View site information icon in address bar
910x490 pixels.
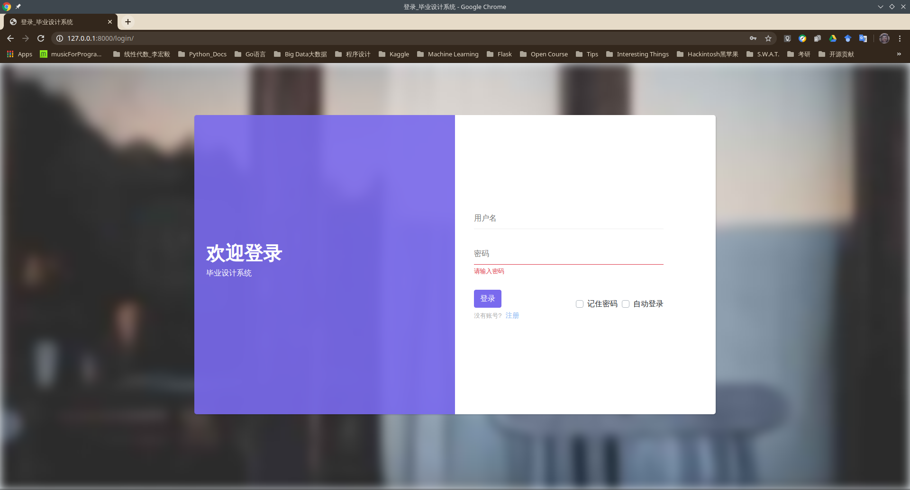point(60,38)
